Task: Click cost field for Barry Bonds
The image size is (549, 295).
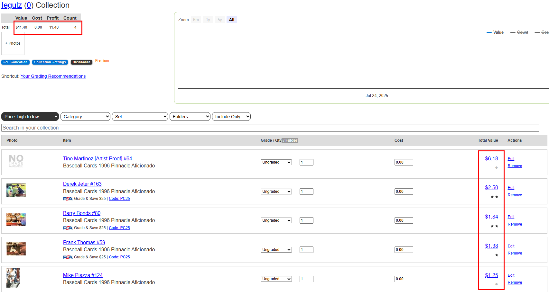Action: tap(404, 220)
